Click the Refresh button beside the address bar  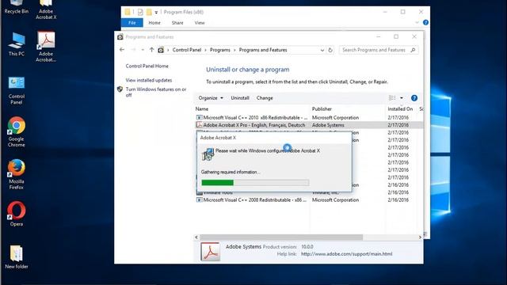(x=330, y=50)
